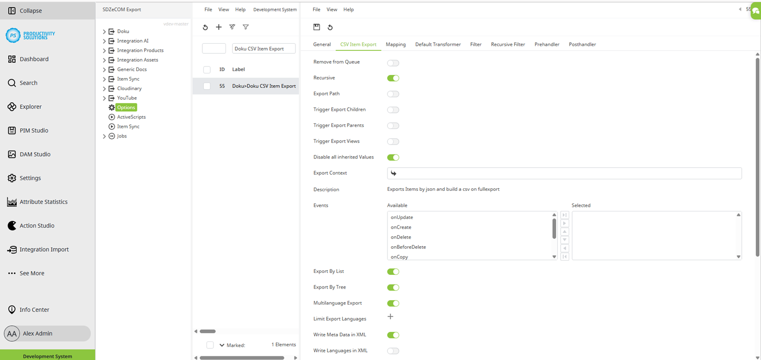Open the Dashboard icon in sidebar
This screenshot has height=360, width=761.
(x=12, y=59)
